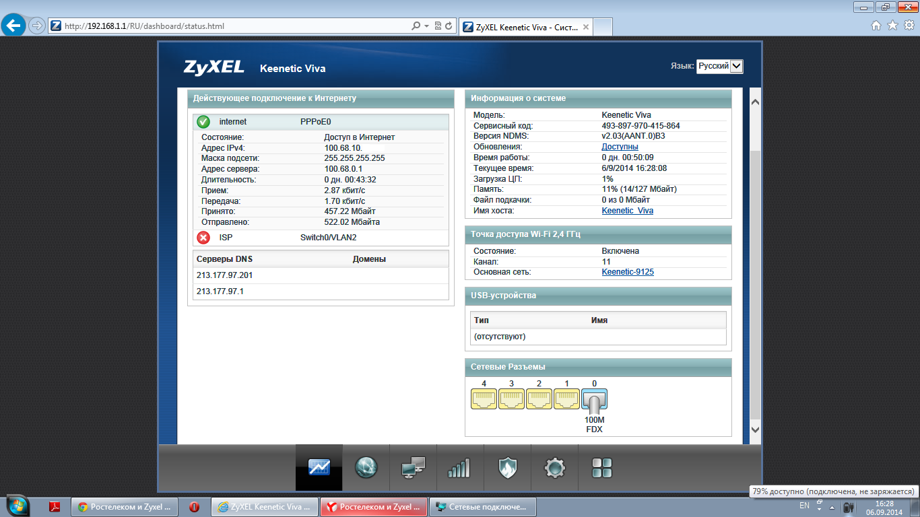Click the NDMS version v2.03(AANT.0)B3
Viewport: 920px width, 517px height.
click(x=633, y=136)
